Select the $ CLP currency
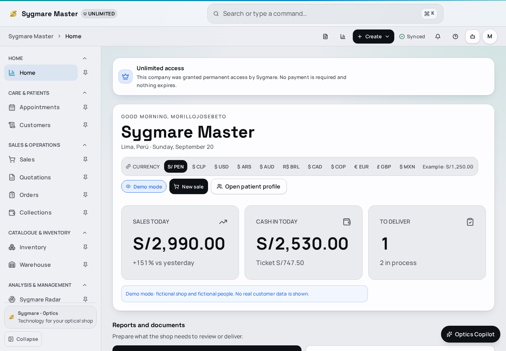The height and width of the screenshot is (351, 506). point(199,166)
